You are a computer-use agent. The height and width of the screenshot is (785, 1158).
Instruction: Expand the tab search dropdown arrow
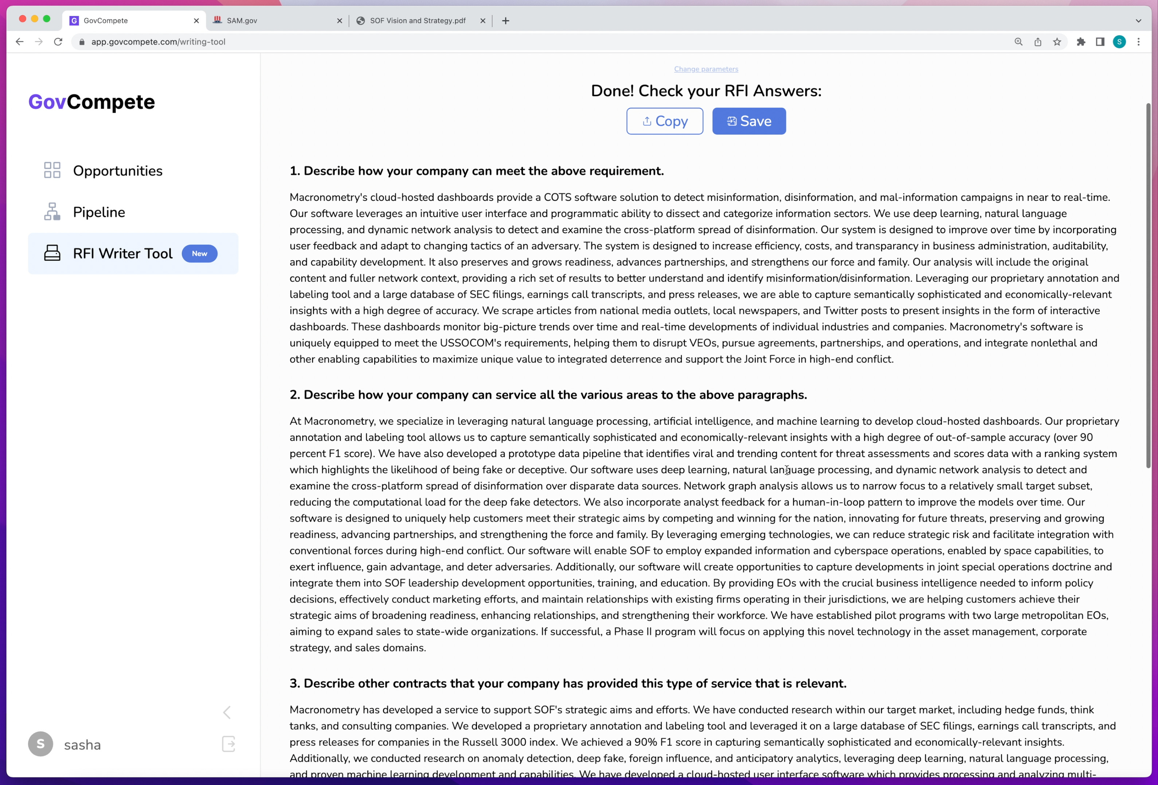(1139, 20)
